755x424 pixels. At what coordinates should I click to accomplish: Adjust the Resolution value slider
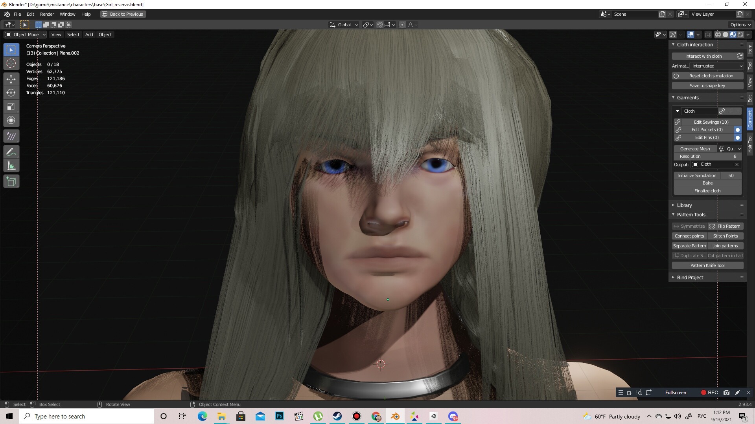tap(708, 156)
